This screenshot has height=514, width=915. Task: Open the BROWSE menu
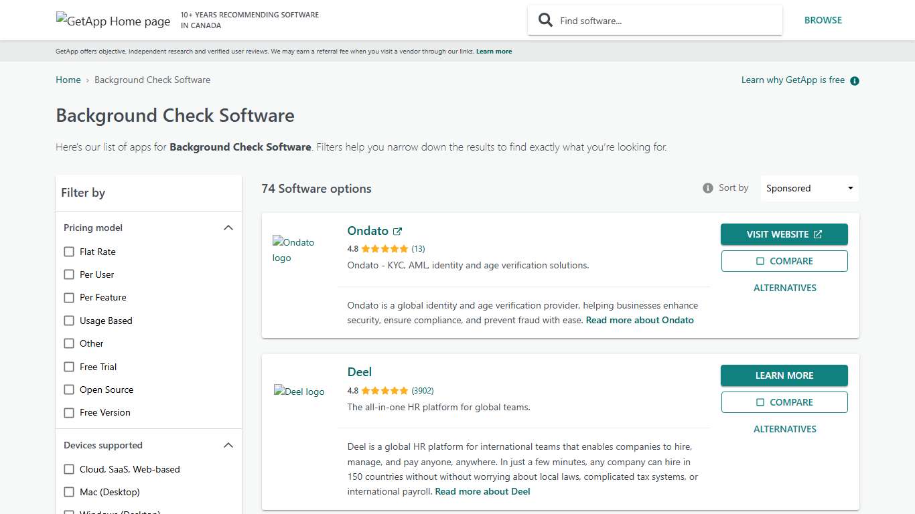tap(823, 20)
